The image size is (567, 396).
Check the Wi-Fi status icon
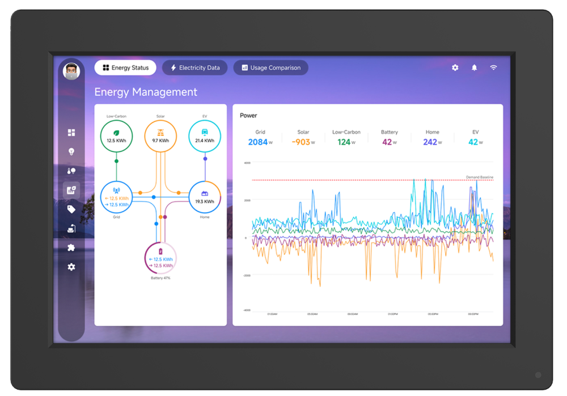(x=493, y=68)
